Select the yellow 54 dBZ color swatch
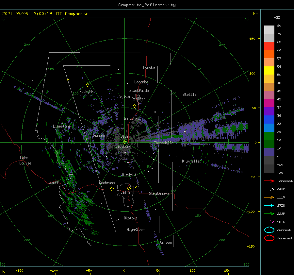Viewport: 294px width, 275px height. point(269,70)
